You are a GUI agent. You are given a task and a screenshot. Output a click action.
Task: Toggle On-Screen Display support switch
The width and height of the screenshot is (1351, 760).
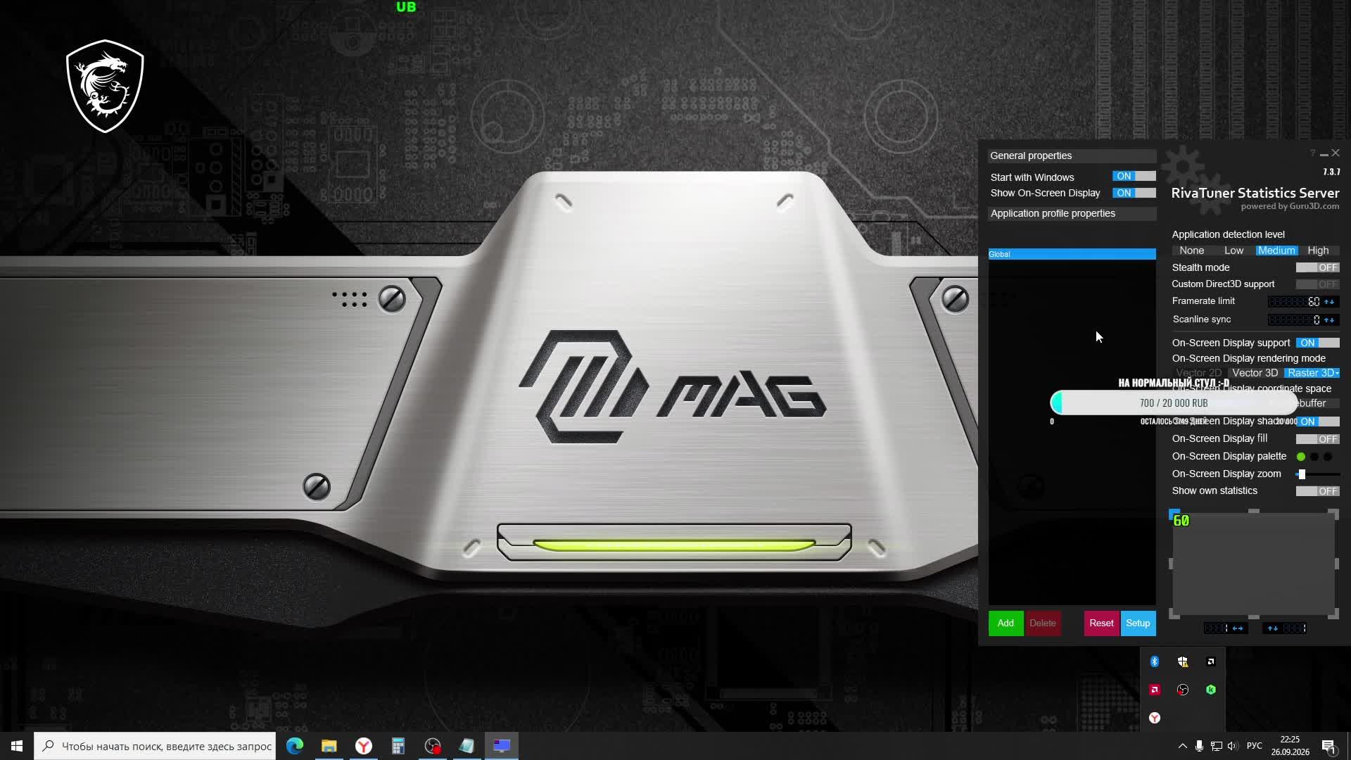pos(1317,343)
